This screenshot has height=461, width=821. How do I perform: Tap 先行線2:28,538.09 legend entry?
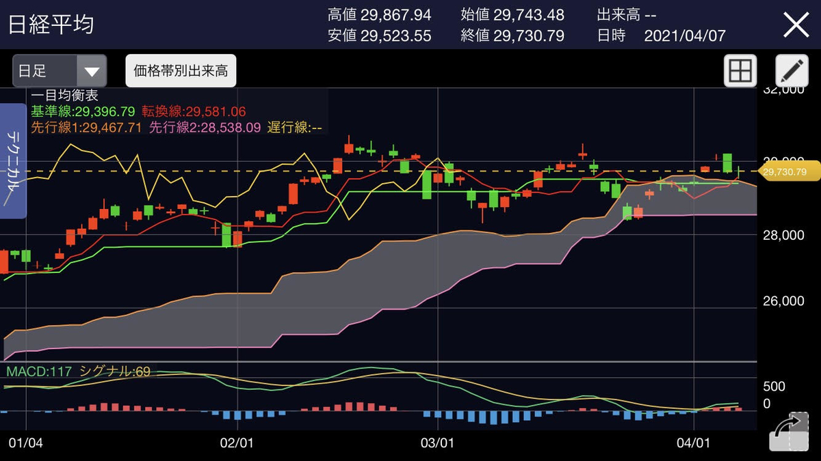click(205, 127)
